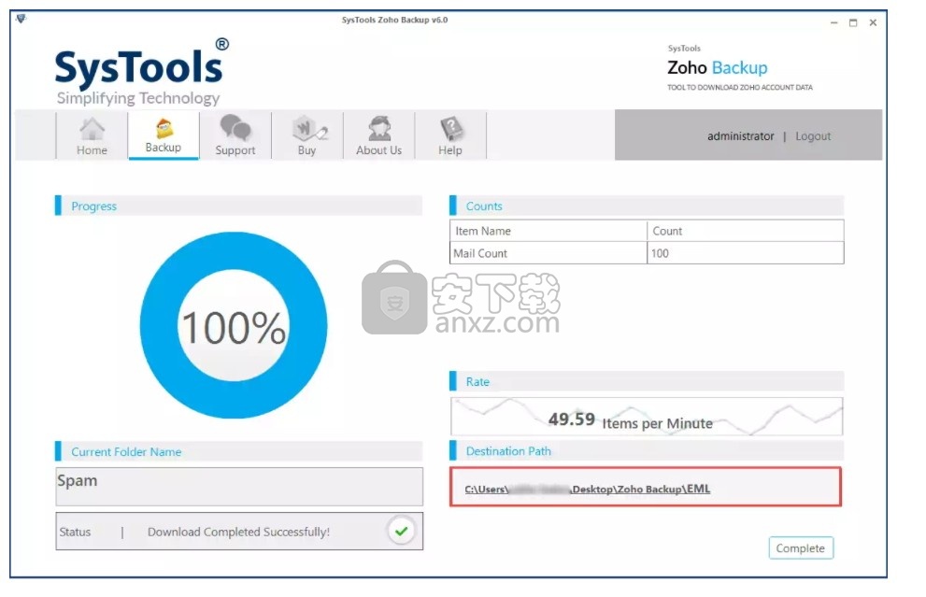926x597 pixels.
Task: Click the 49.59 Items per Minute rate
Action: click(630, 420)
